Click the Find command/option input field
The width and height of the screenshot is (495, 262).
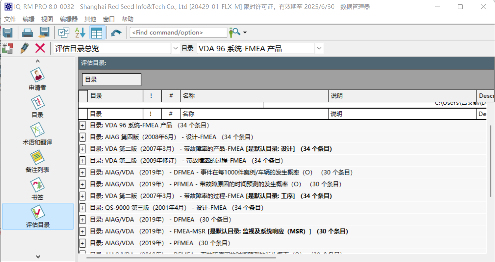[x=178, y=32]
